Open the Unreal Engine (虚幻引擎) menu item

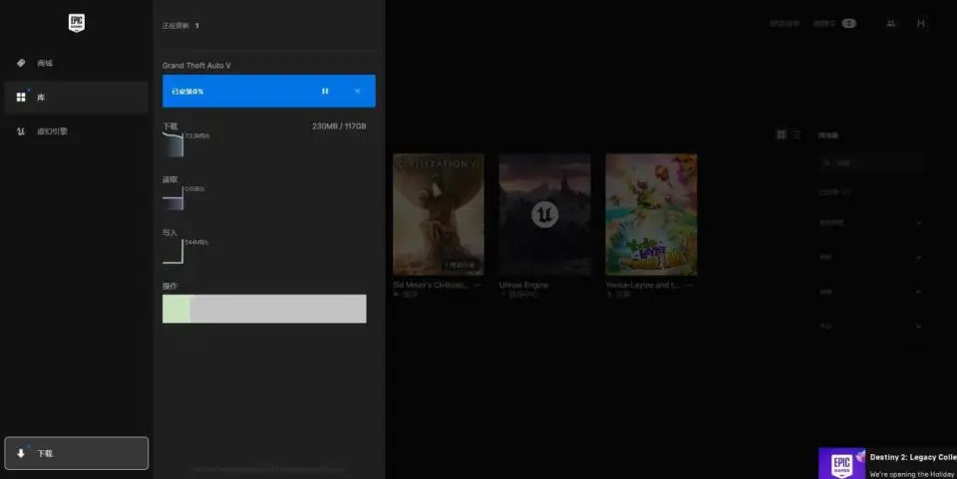click(x=77, y=131)
